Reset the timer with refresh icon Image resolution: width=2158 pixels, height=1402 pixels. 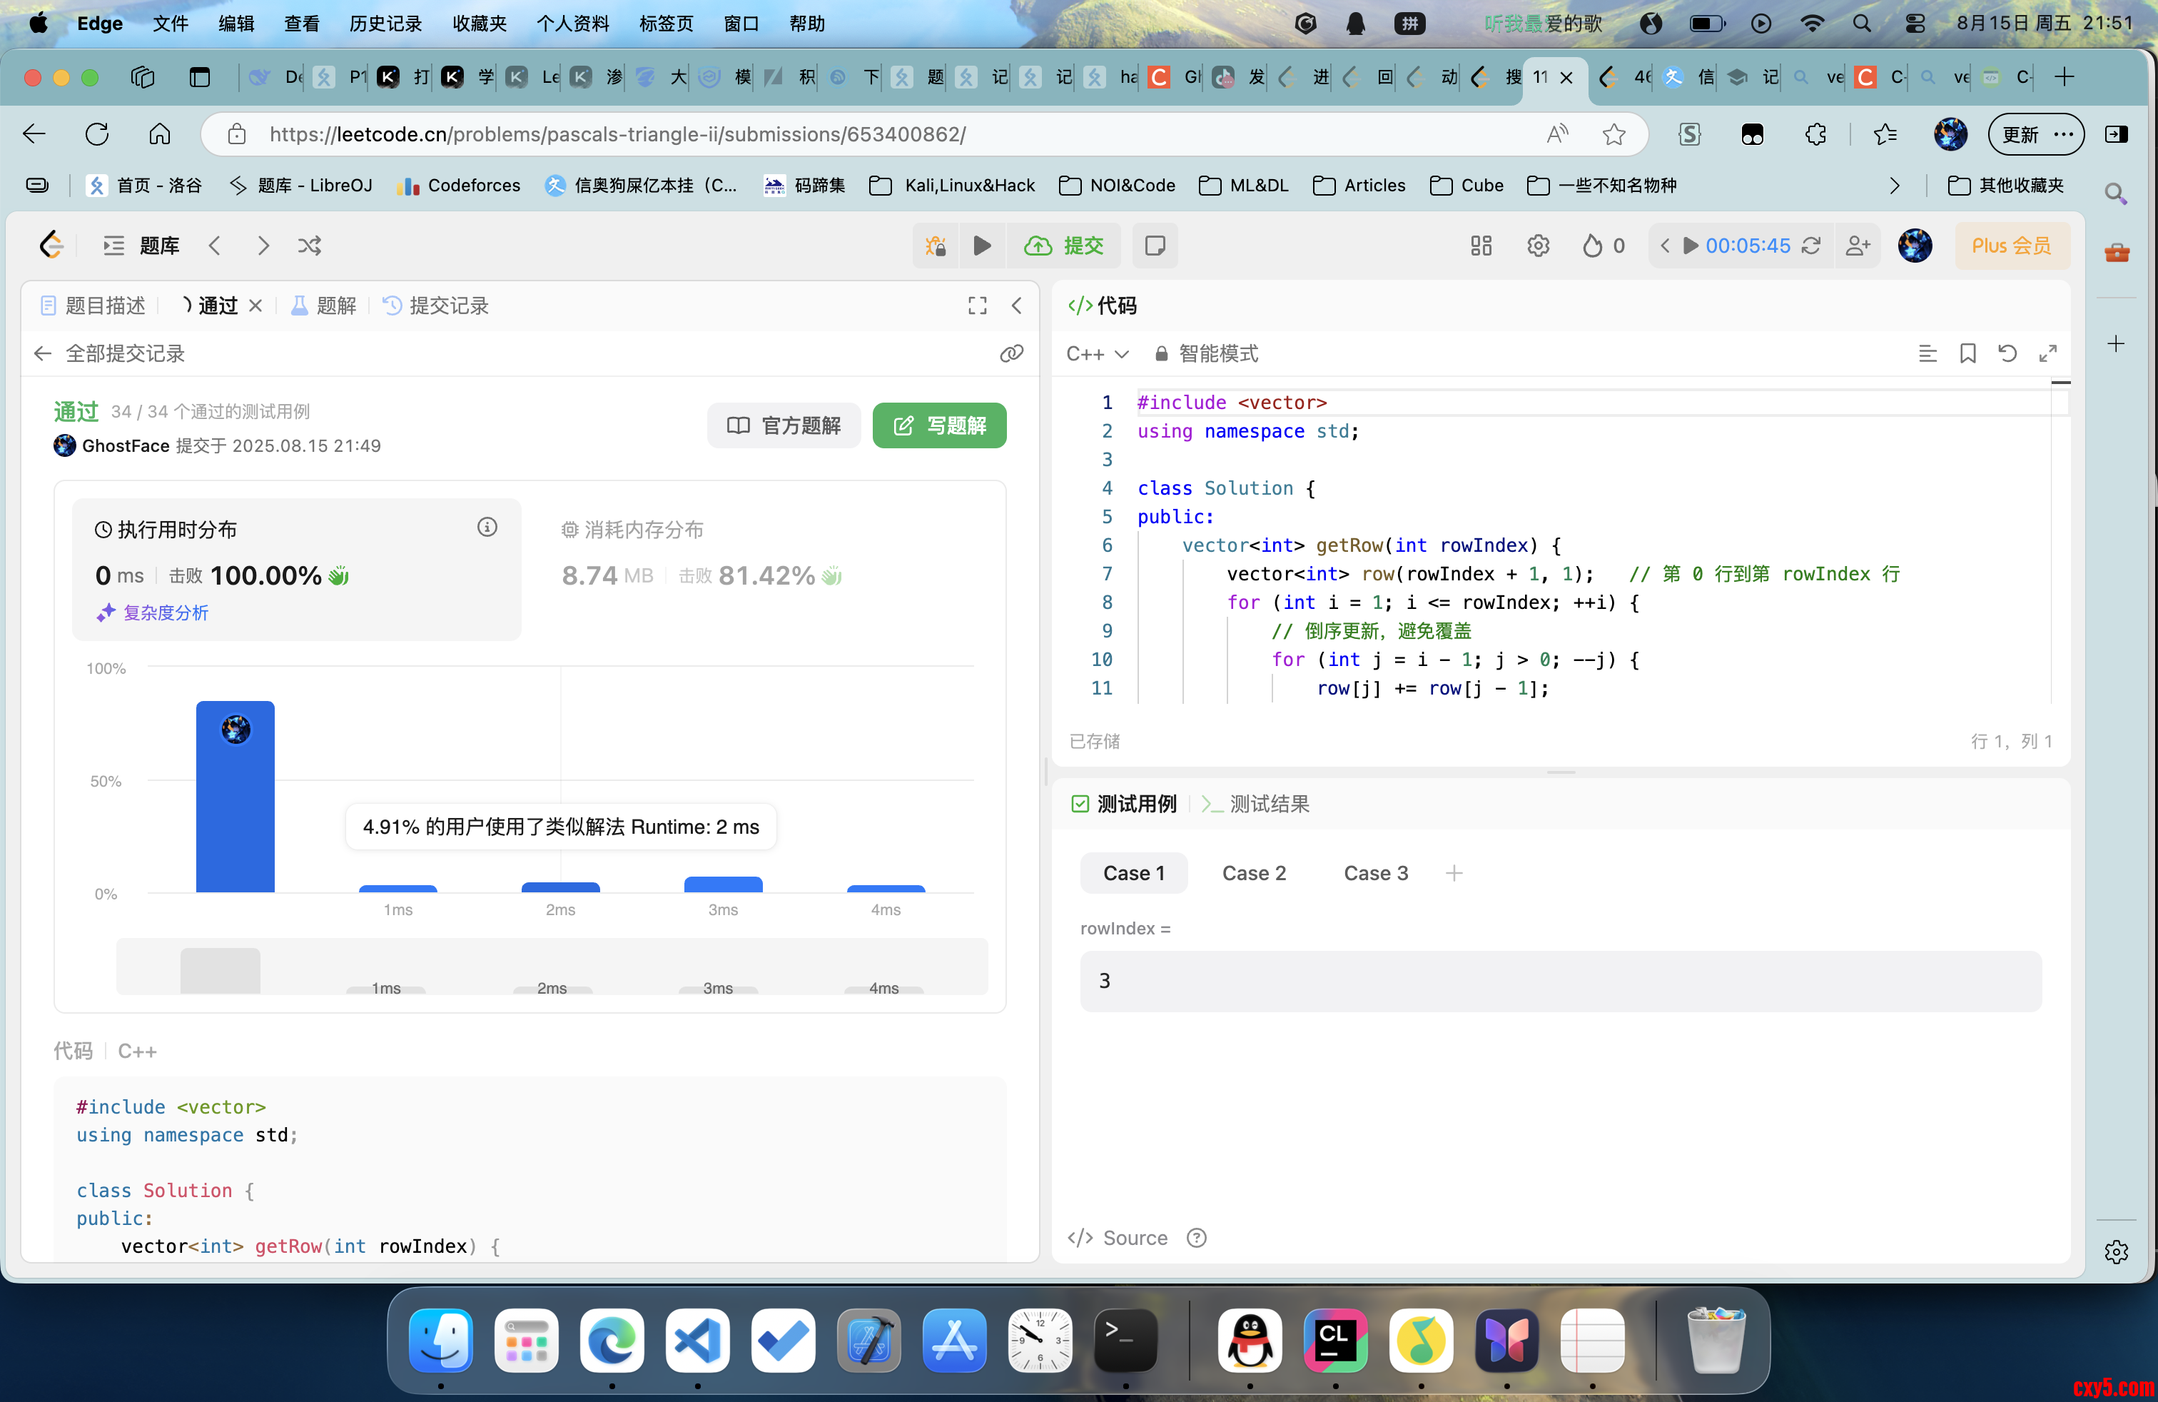coord(1810,246)
